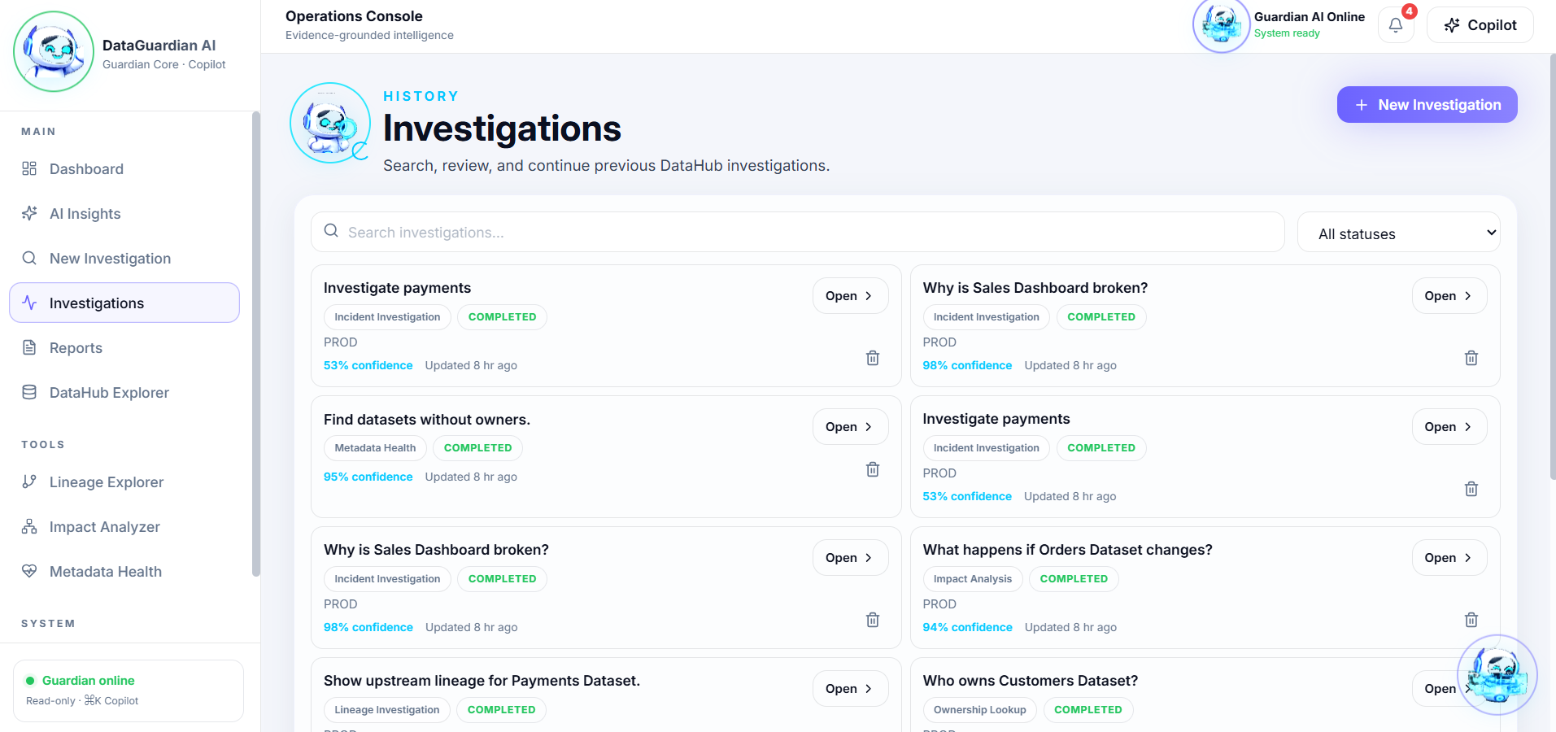Click the AI Insights sparkle icon

(x=29, y=213)
